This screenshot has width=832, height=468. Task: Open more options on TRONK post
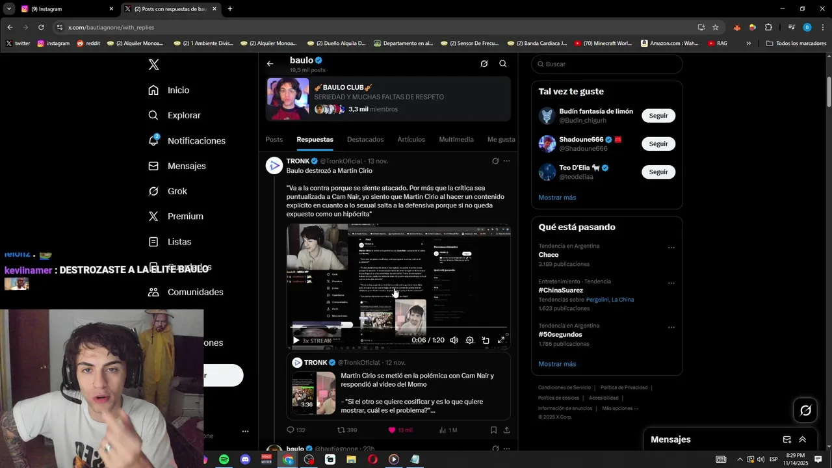point(507,161)
